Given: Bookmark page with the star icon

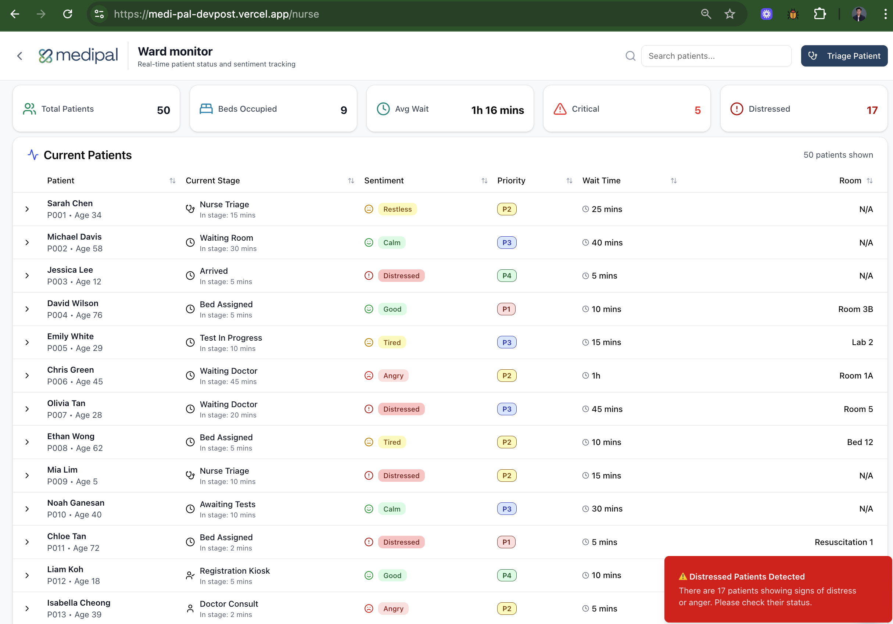Looking at the screenshot, I should (729, 14).
